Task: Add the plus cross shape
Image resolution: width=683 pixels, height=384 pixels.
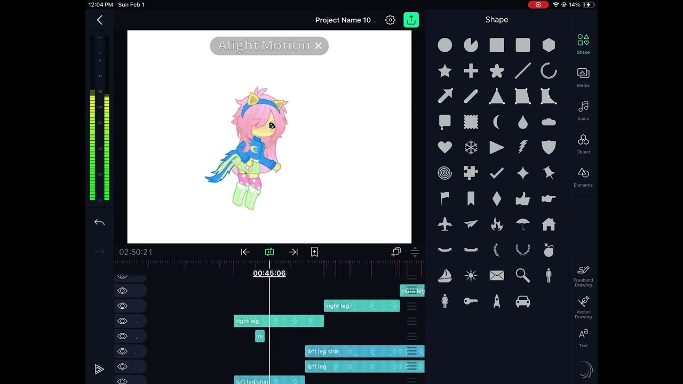Action: [471, 71]
